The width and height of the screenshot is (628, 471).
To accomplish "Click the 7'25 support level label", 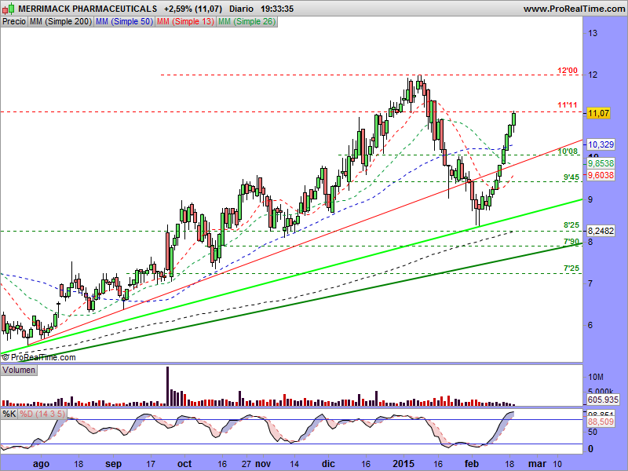I will point(571,268).
